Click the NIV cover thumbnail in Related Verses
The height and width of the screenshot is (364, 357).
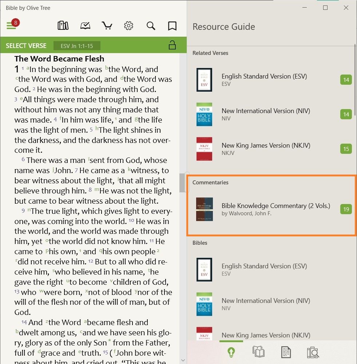tap(205, 114)
